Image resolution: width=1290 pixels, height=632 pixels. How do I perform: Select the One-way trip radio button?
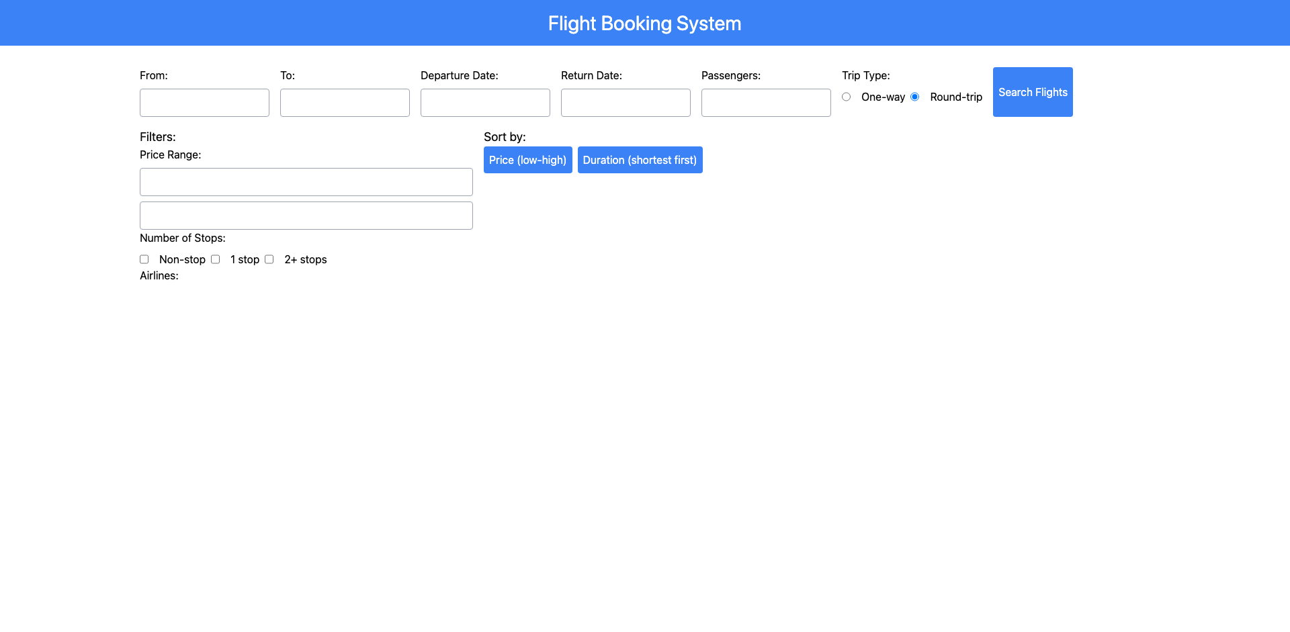click(x=847, y=97)
